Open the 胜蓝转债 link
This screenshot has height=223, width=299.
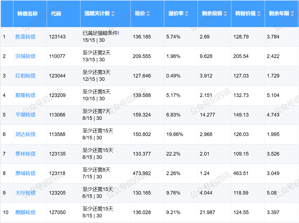tap(25, 37)
